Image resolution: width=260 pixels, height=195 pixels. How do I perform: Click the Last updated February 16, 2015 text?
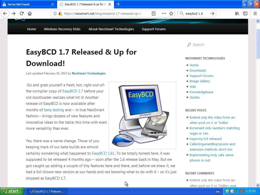(x=46, y=73)
